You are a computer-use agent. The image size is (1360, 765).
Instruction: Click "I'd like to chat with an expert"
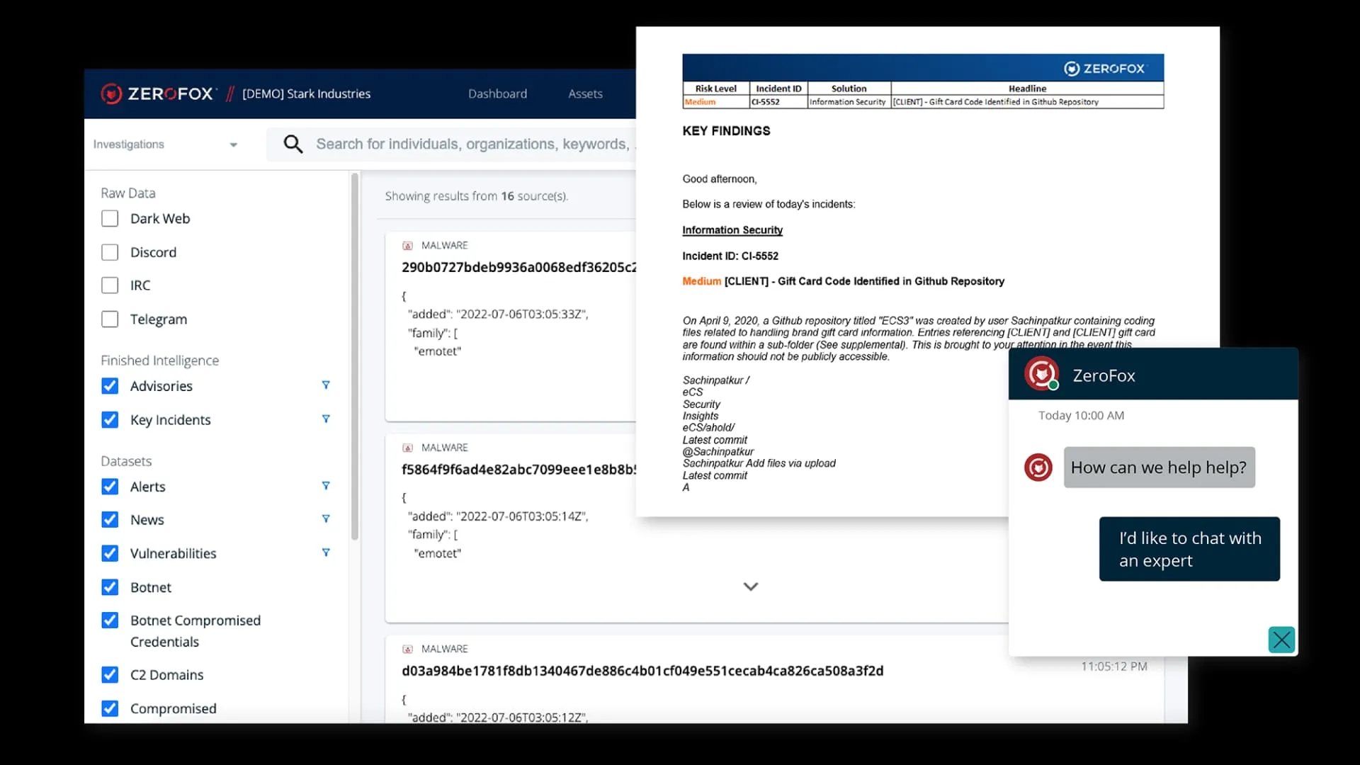(1189, 549)
